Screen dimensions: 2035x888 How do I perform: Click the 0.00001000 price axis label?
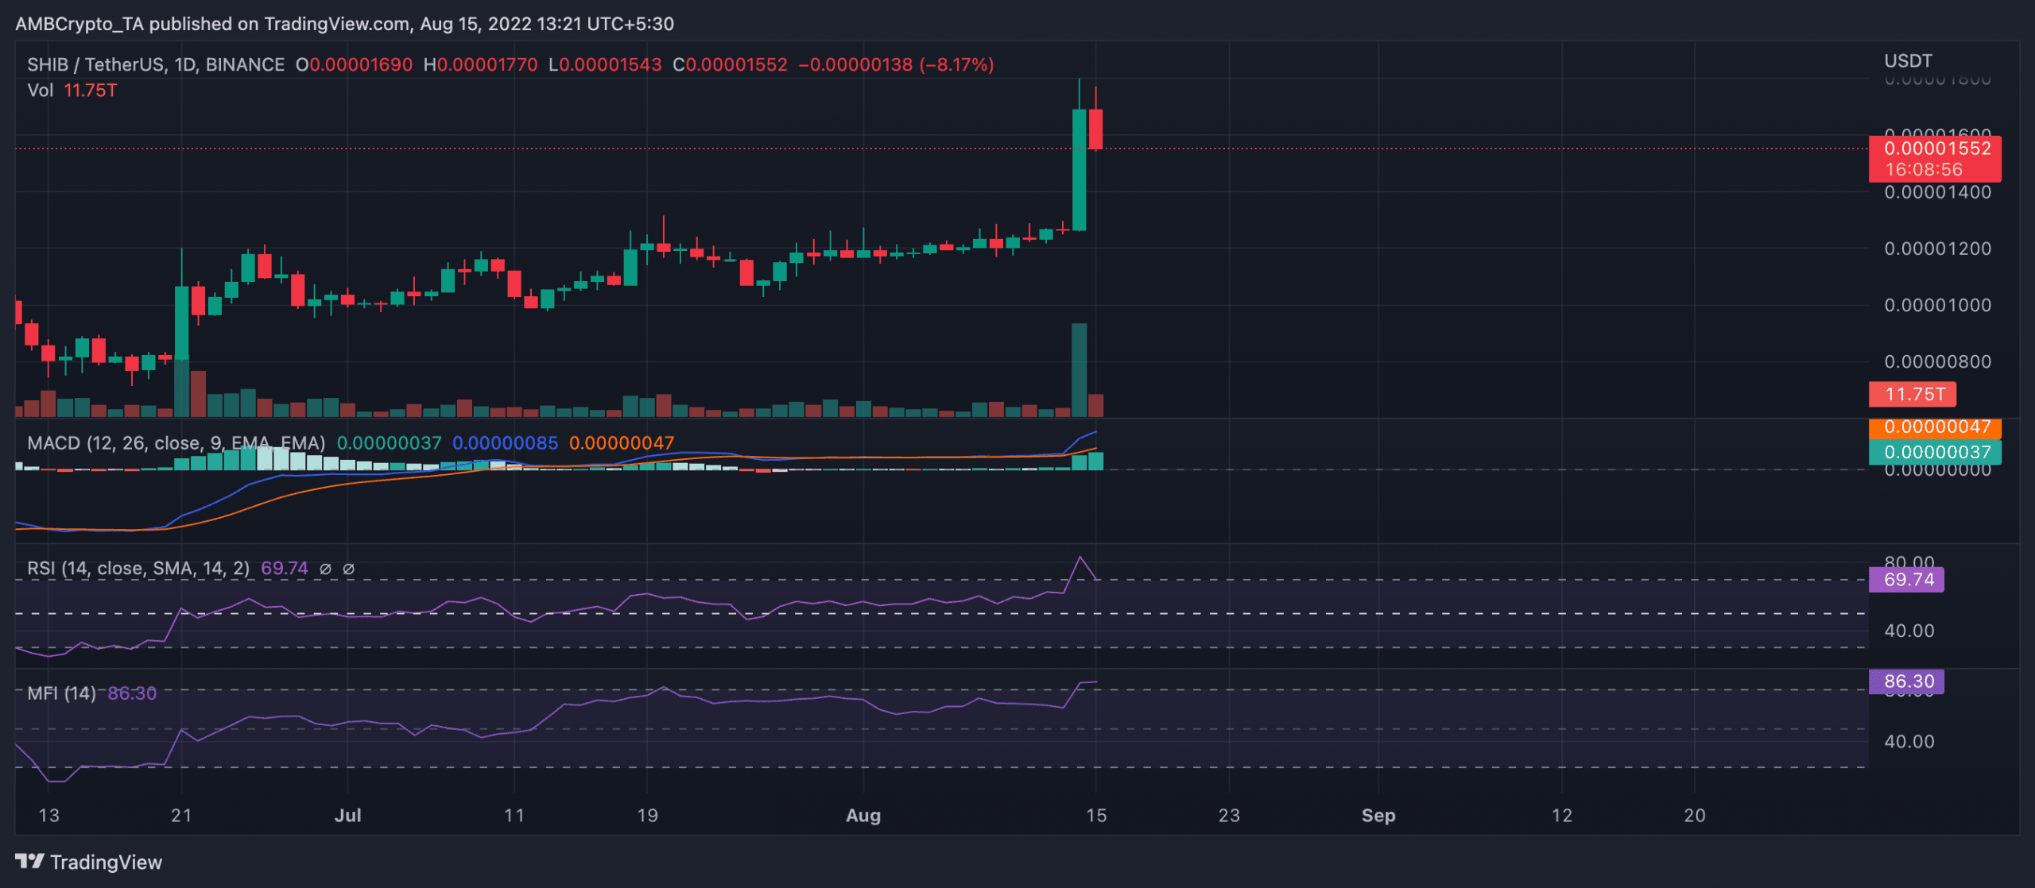pyautogui.click(x=1937, y=305)
